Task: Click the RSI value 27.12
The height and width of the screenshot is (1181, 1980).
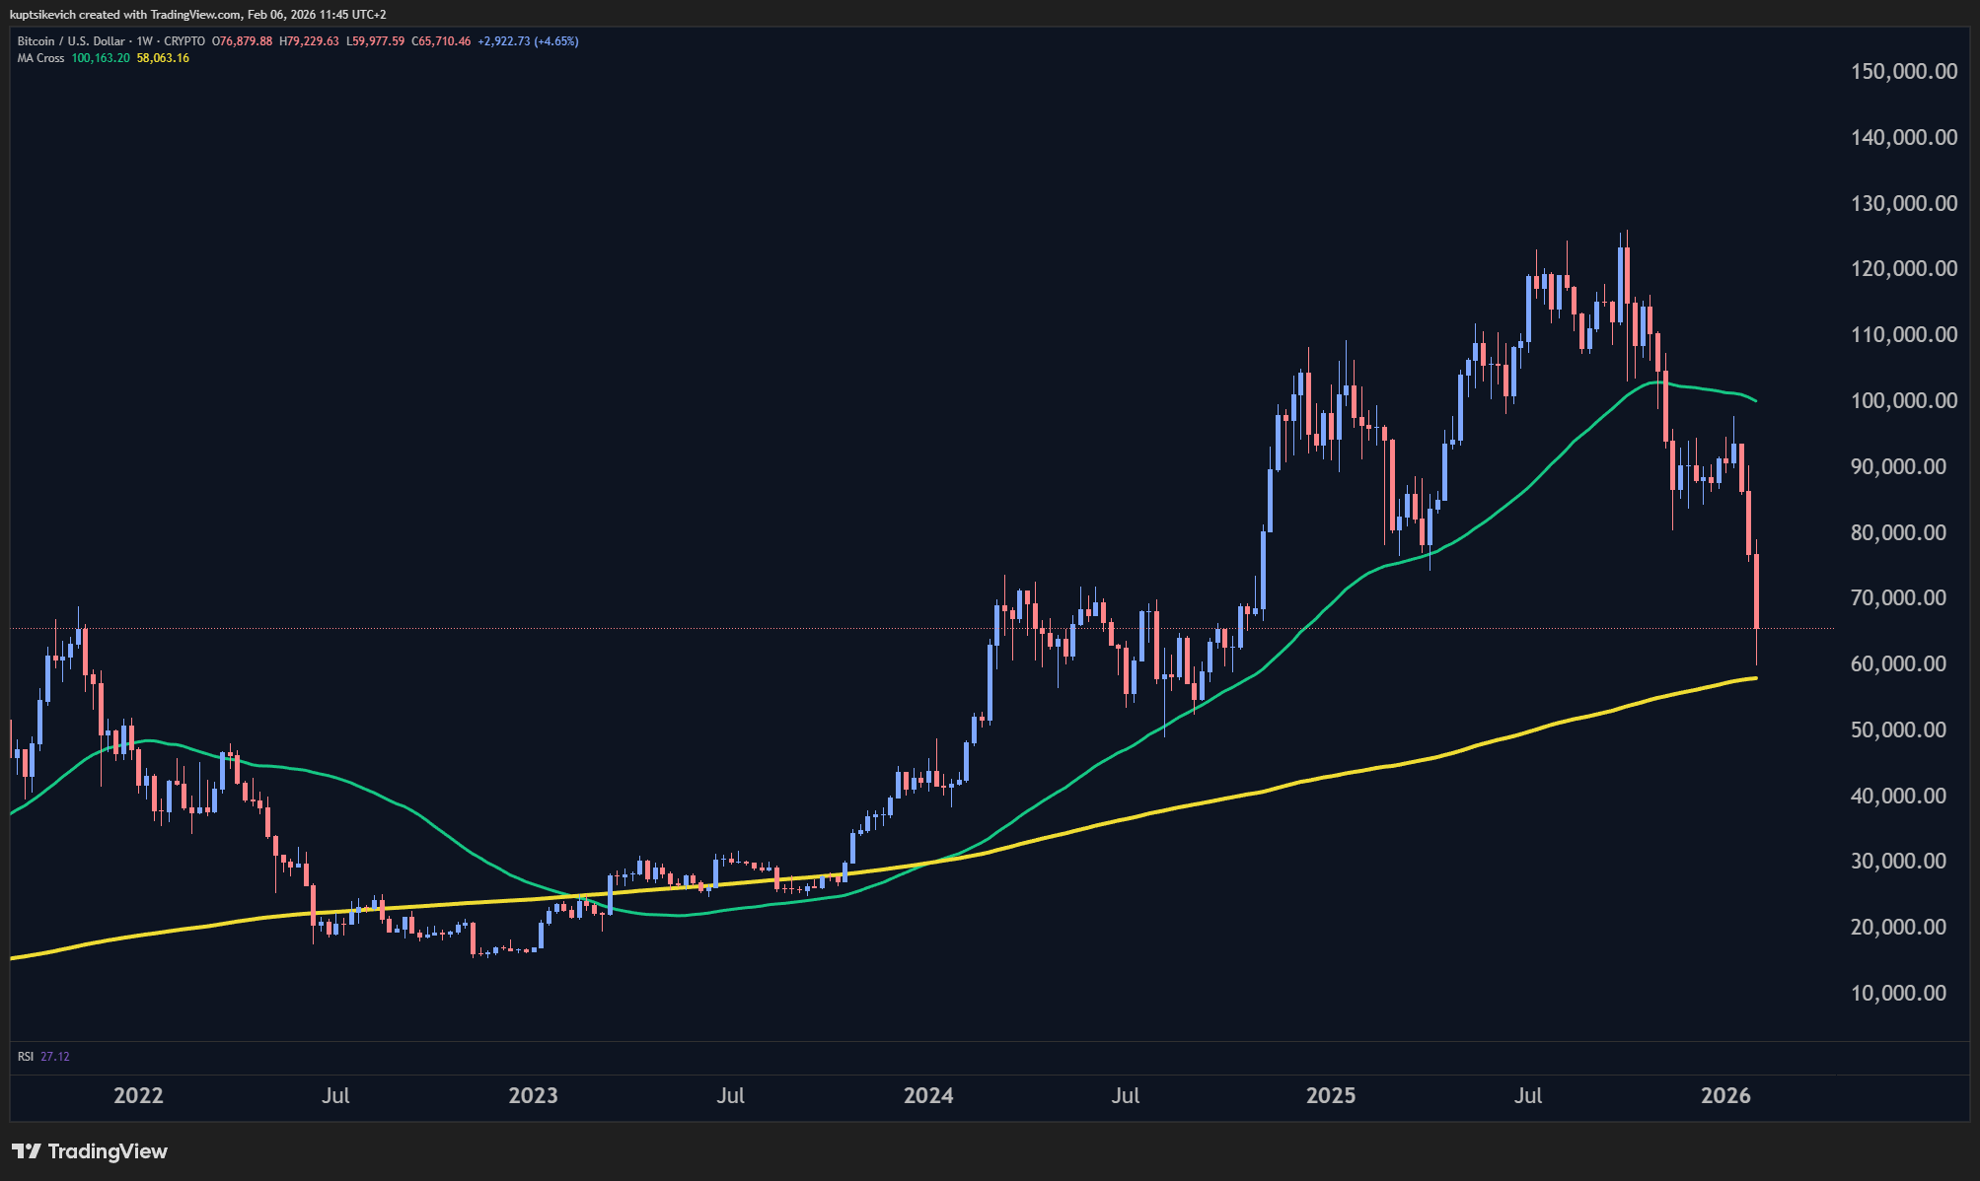Action: tap(55, 1057)
